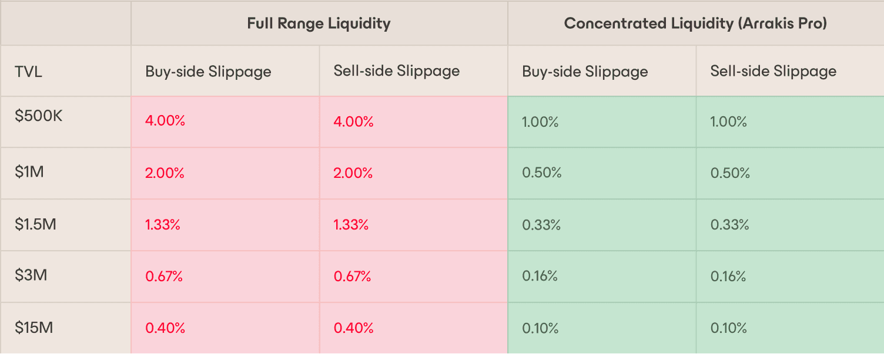Select the 0.50% Concentrated sell-side cell
This screenshot has height=354, width=884.
(730, 173)
